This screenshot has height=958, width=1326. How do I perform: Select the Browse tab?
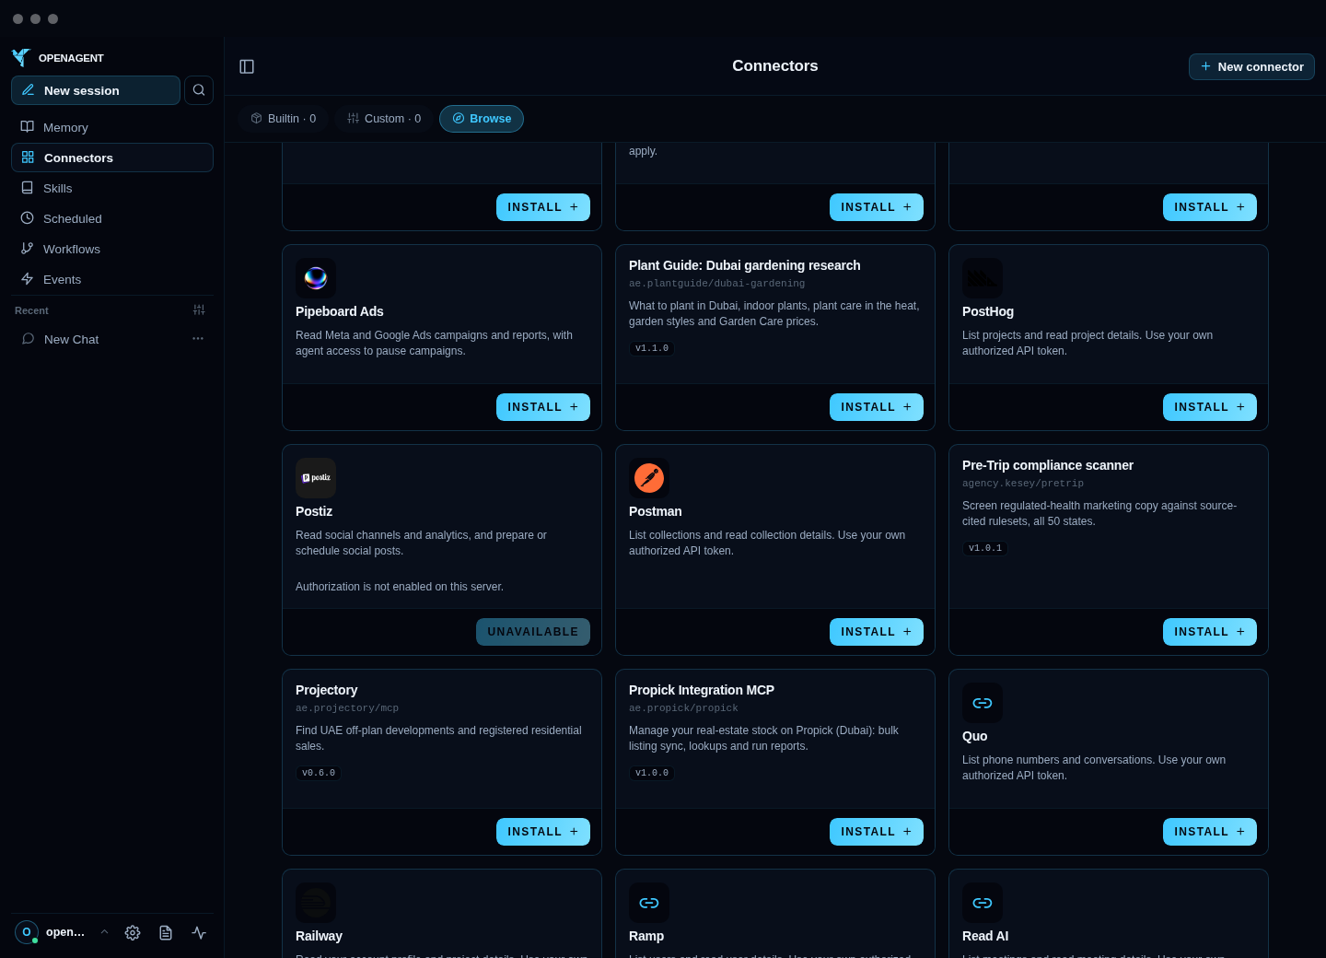tap(482, 119)
